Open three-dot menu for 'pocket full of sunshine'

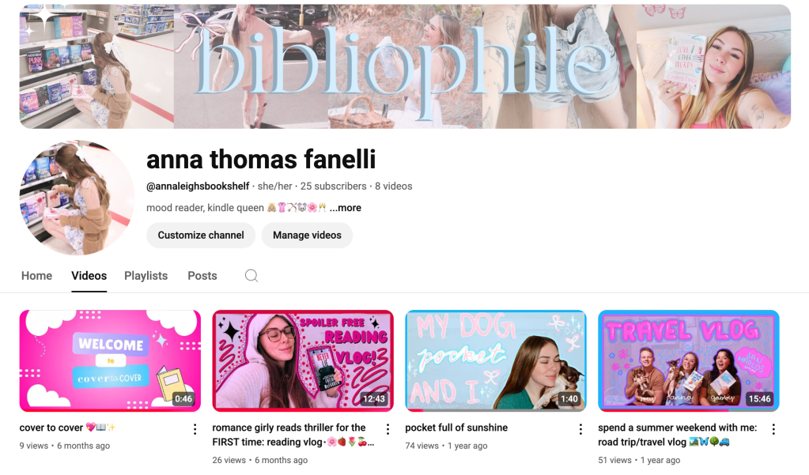[580, 429]
